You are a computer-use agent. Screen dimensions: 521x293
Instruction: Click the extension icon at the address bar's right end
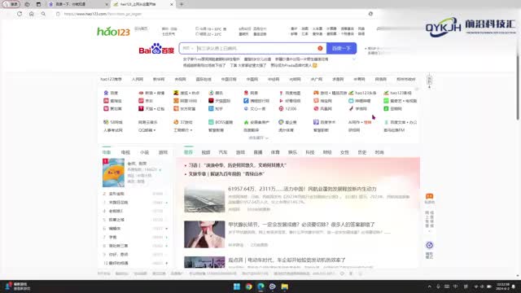pyautogui.click(x=370, y=14)
